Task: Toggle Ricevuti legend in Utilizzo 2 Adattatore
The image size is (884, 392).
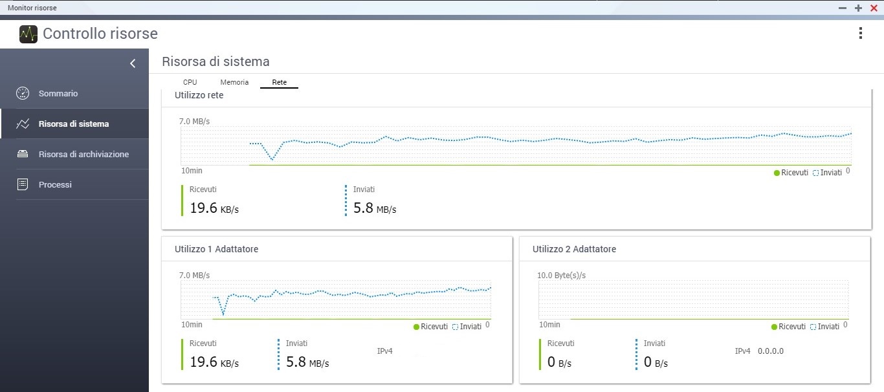Action: [788, 327]
